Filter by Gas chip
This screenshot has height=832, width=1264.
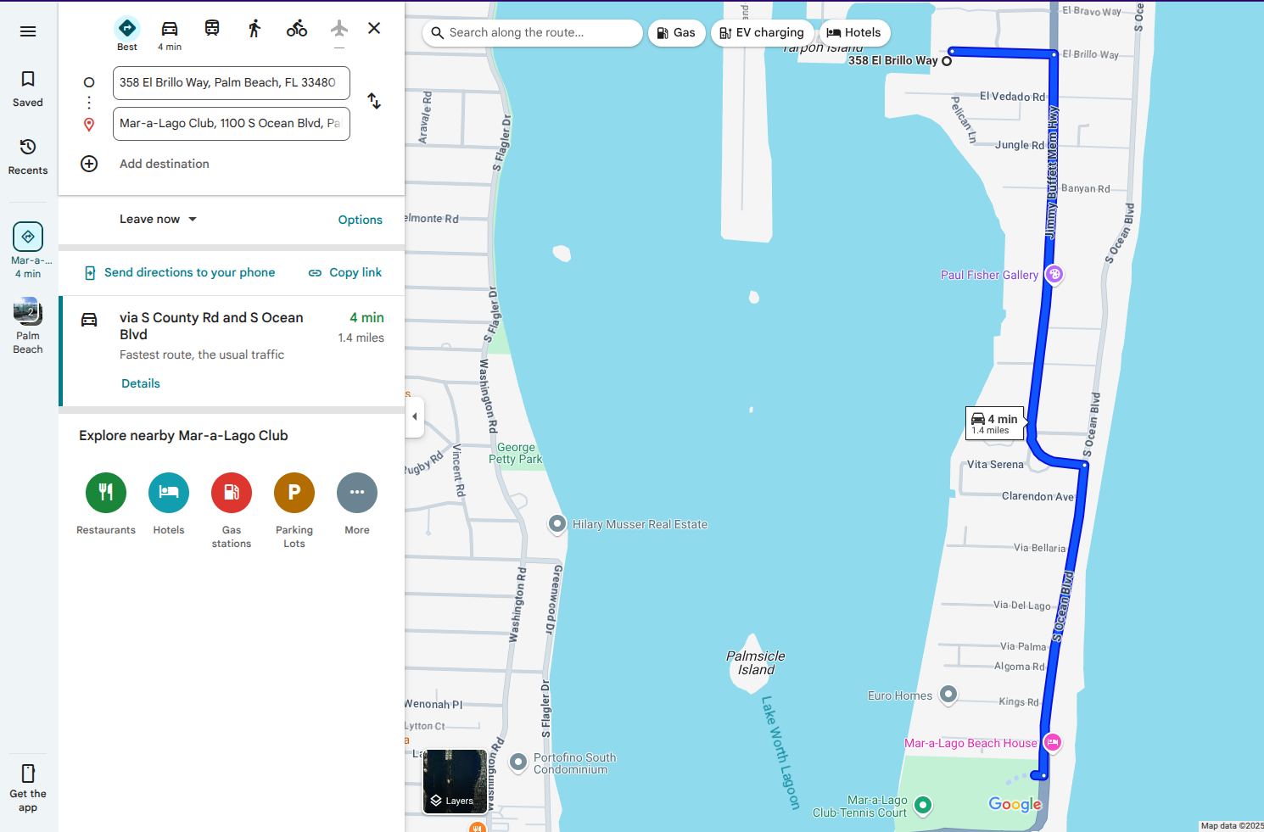coord(677,33)
